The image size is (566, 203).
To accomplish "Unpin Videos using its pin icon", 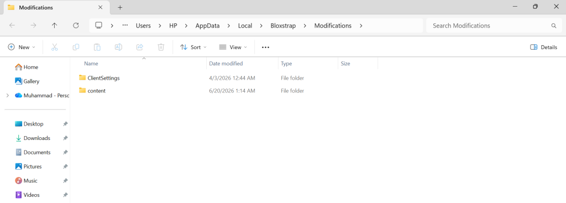I will 65,195.
